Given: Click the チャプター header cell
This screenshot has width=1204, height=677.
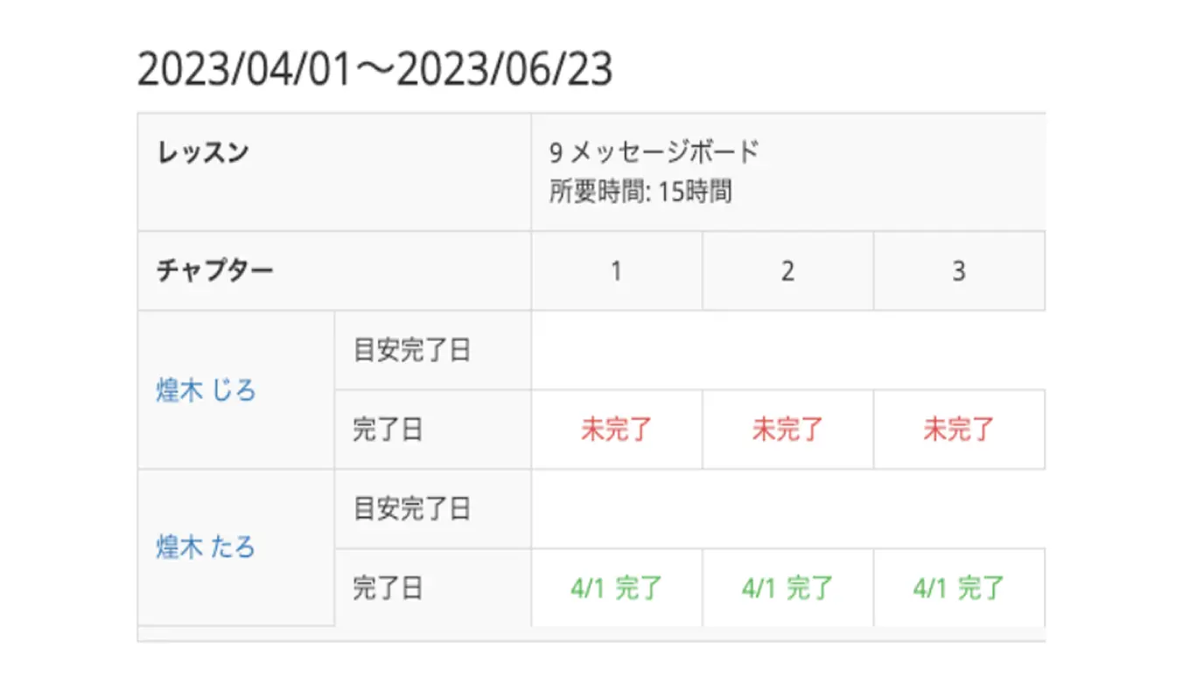Looking at the screenshot, I should coord(334,271).
